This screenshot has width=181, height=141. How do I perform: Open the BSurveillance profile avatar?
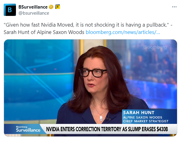coord(10,10)
